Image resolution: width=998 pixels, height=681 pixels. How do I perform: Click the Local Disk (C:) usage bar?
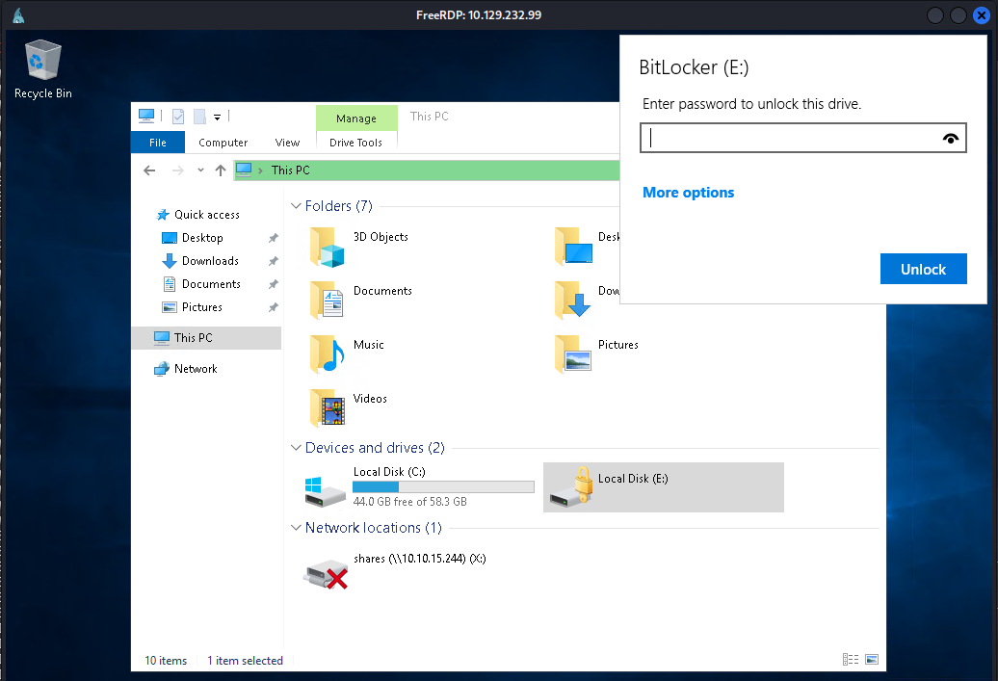click(x=443, y=486)
